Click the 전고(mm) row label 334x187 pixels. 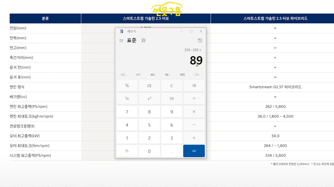[18, 48]
